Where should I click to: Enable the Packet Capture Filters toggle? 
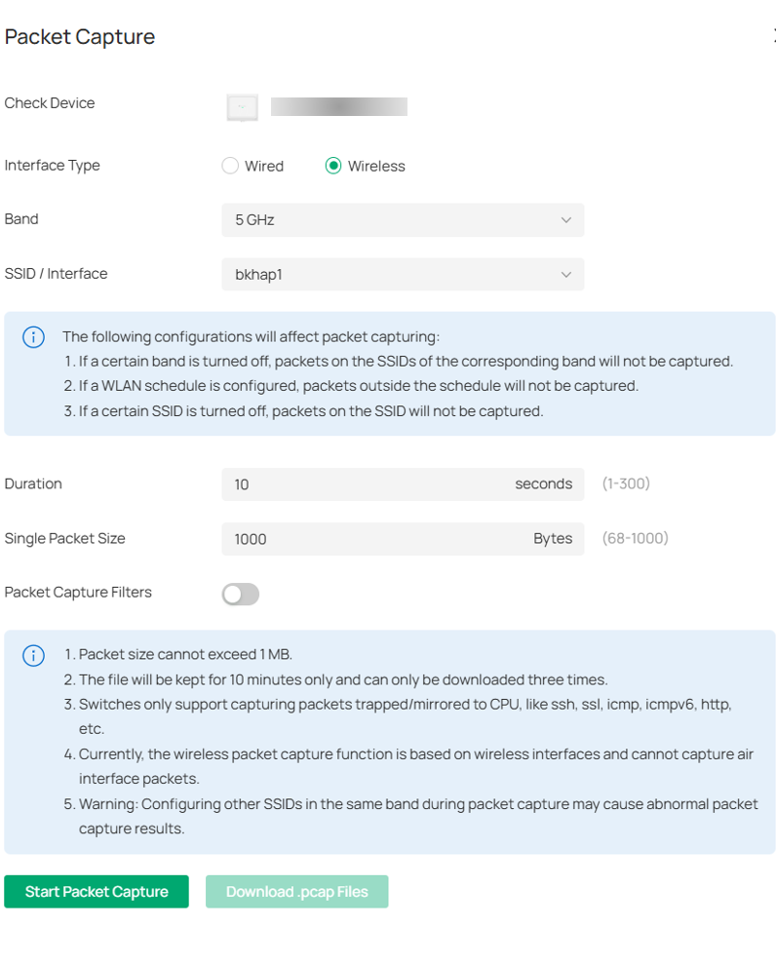(240, 594)
